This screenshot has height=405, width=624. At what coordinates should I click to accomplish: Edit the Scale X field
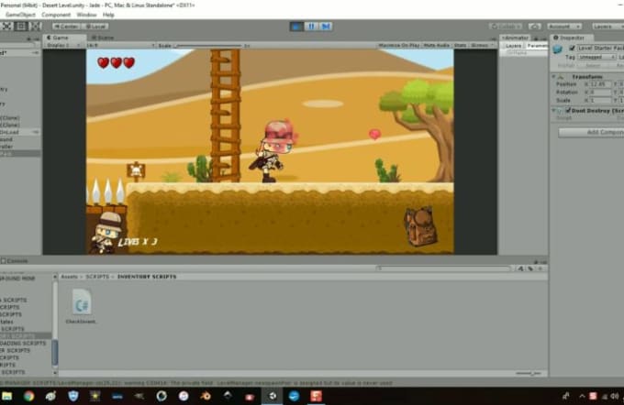[600, 100]
